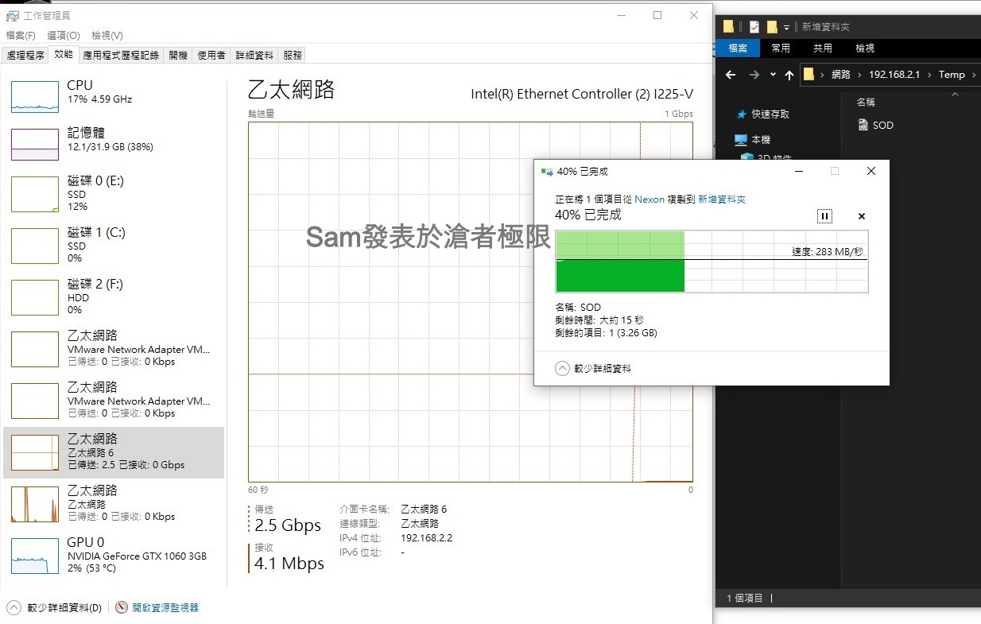This screenshot has height=624, width=981.
Task: Click the address bar folder icon
Action: (809, 75)
